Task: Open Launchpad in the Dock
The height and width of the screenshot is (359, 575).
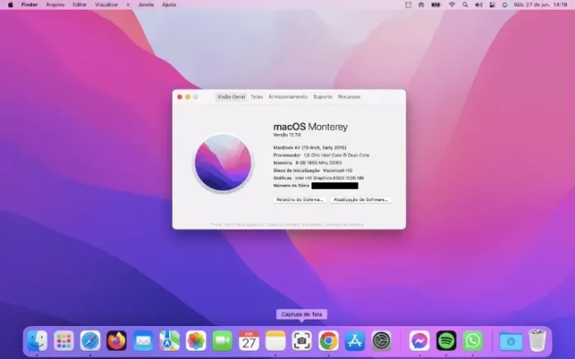Action: click(x=64, y=341)
